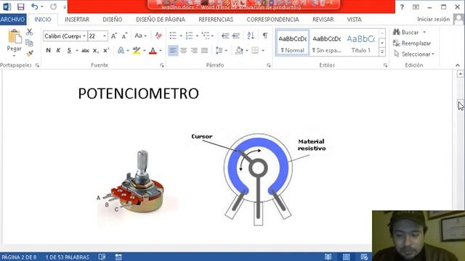The image size is (465, 261).
Task: Open the font name dropdown
Action: click(84, 36)
